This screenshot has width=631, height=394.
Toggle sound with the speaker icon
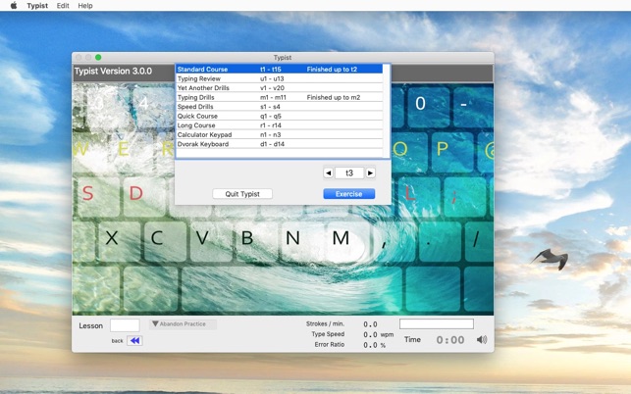tap(482, 340)
